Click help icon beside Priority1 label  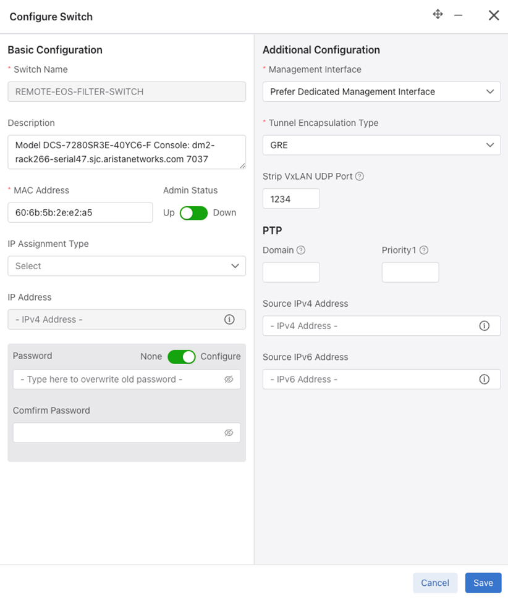(424, 250)
